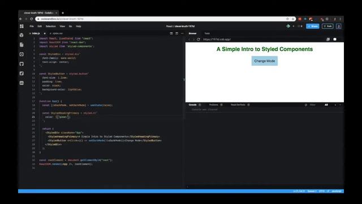Open the Configuration files sidebar icon
This screenshot has width=362, height=204.
(21, 54)
